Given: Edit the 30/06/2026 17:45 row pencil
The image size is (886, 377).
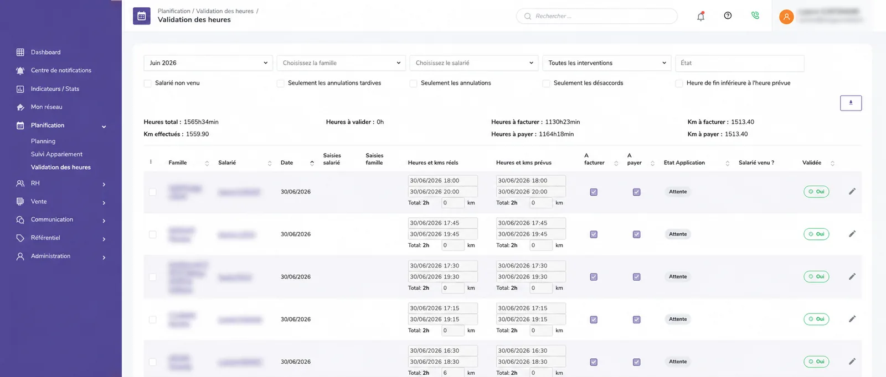Looking at the screenshot, I should pyautogui.click(x=852, y=234).
